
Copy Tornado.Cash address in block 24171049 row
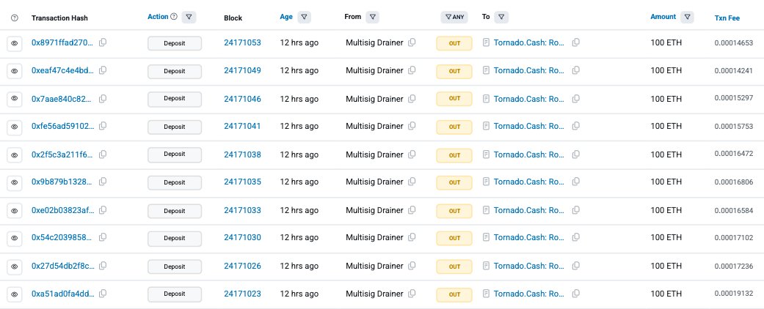pos(575,71)
